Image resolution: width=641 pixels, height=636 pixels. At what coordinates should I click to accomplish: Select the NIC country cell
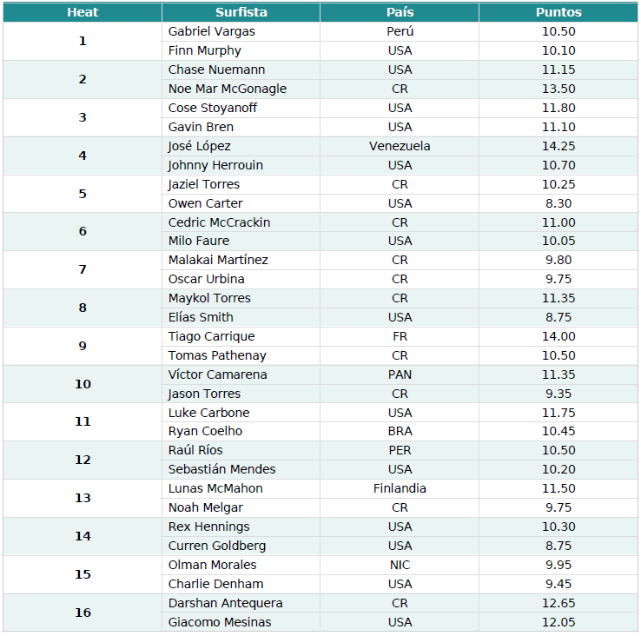click(x=400, y=565)
